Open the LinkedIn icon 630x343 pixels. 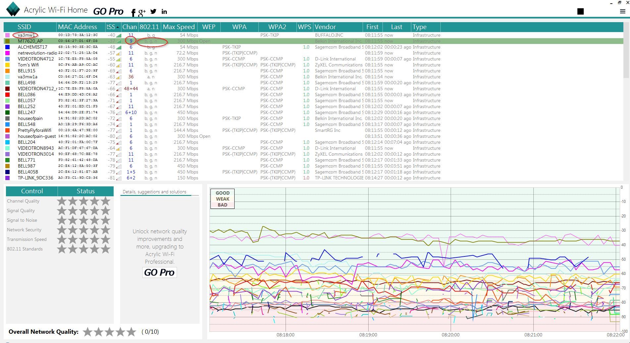(164, 12)
